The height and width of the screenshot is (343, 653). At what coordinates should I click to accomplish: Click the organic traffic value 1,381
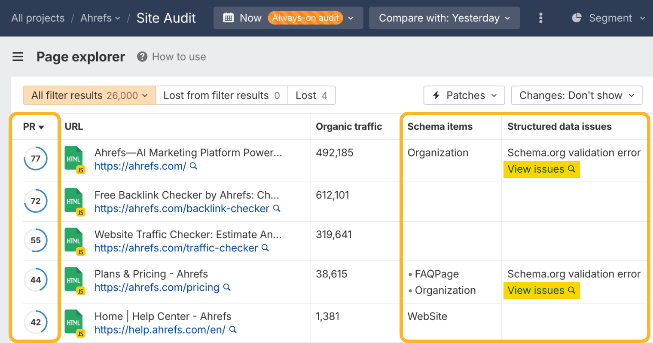pyautogui.click(x=328, y=317)
